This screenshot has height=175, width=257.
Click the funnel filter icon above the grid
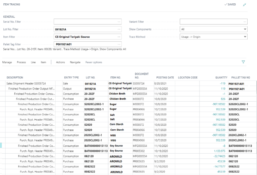point(243,62)
